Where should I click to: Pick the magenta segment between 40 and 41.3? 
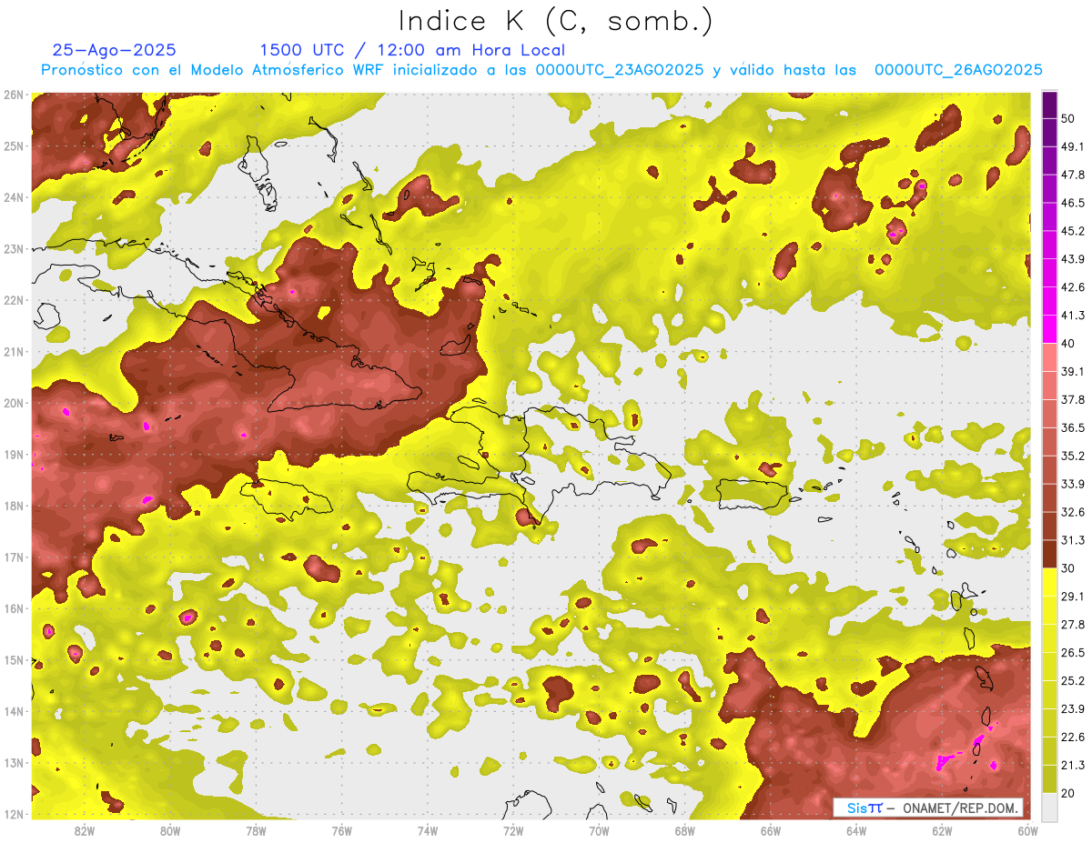(x=1049, y=328)
